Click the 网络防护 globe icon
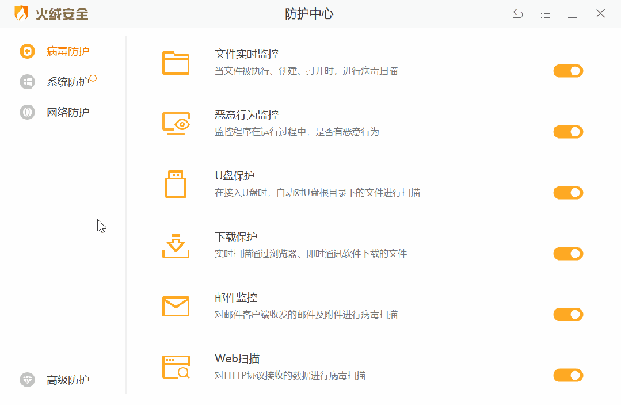Screen dimensions: 621x405 click(x=27, y=112)
